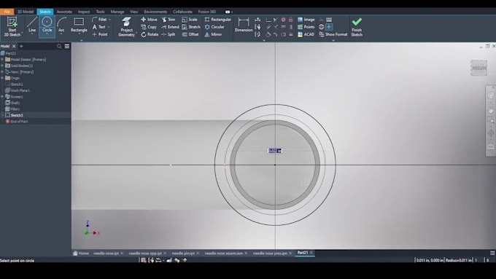
Task: Select the Rotate tool
Action: click(x=150, y=34)
